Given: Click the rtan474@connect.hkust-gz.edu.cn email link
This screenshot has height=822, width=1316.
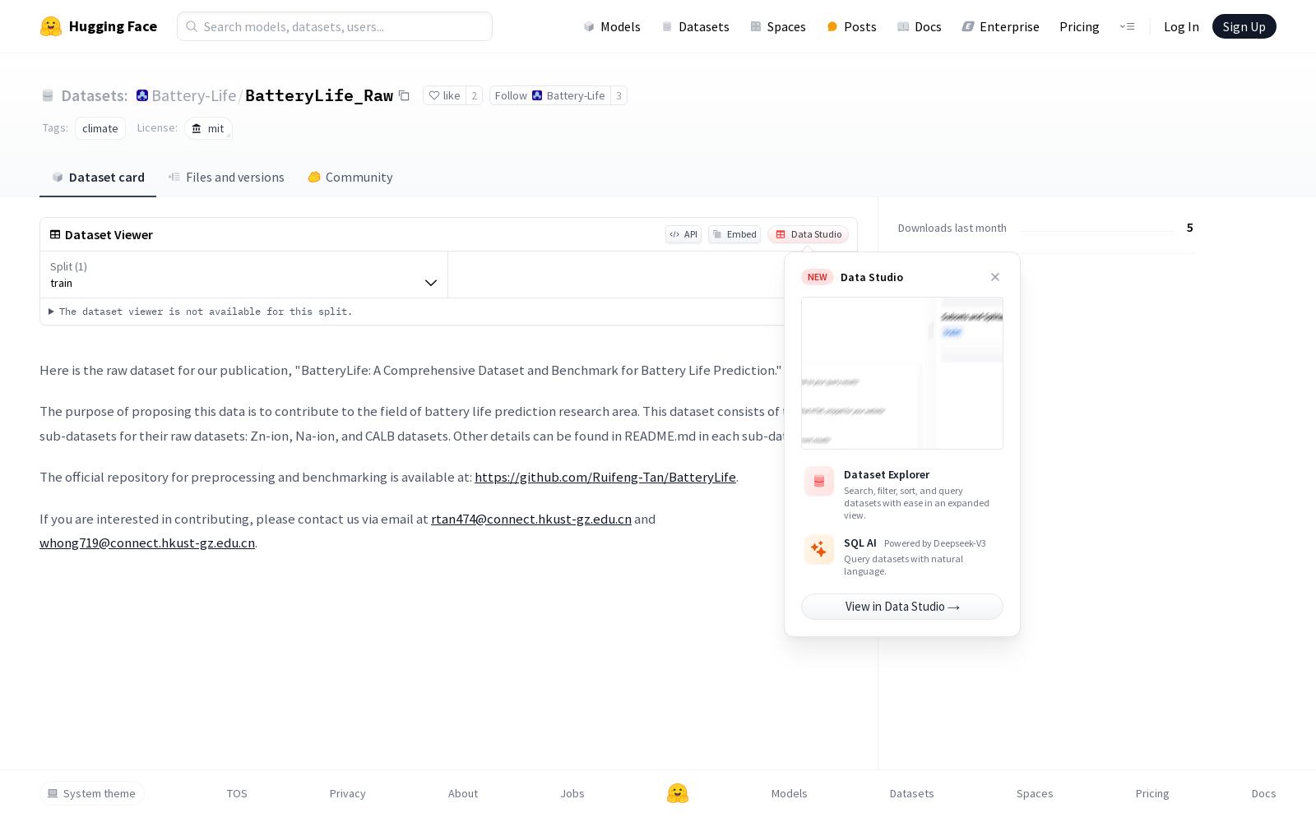Looking at the screenshot, I should coord(531,519).
